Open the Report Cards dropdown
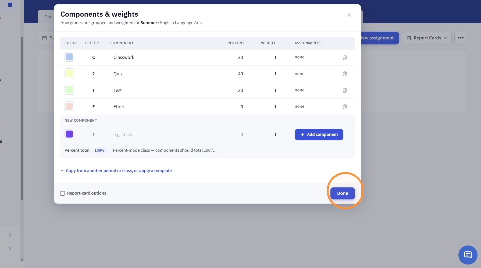481x268 pixels. [x=426, y=38]
